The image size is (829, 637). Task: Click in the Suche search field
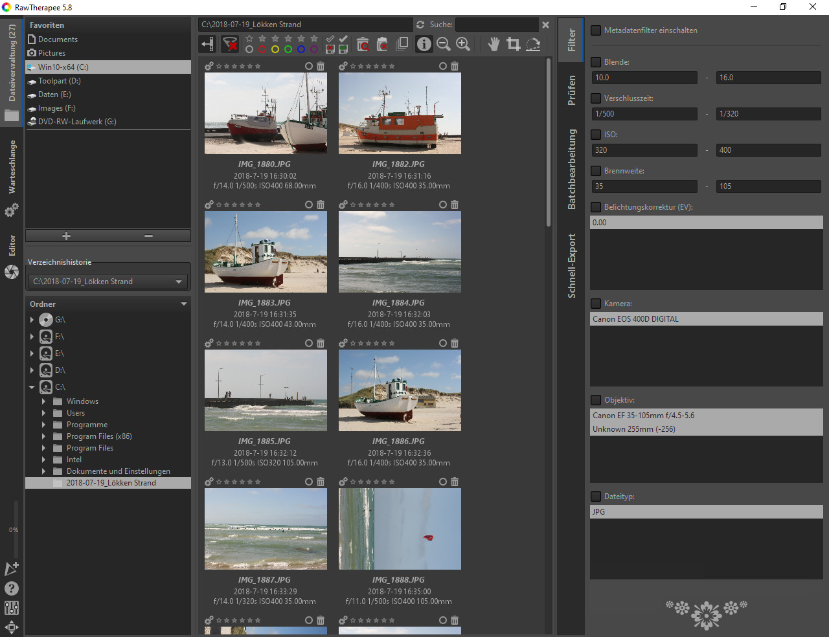[x=497, y=25]
